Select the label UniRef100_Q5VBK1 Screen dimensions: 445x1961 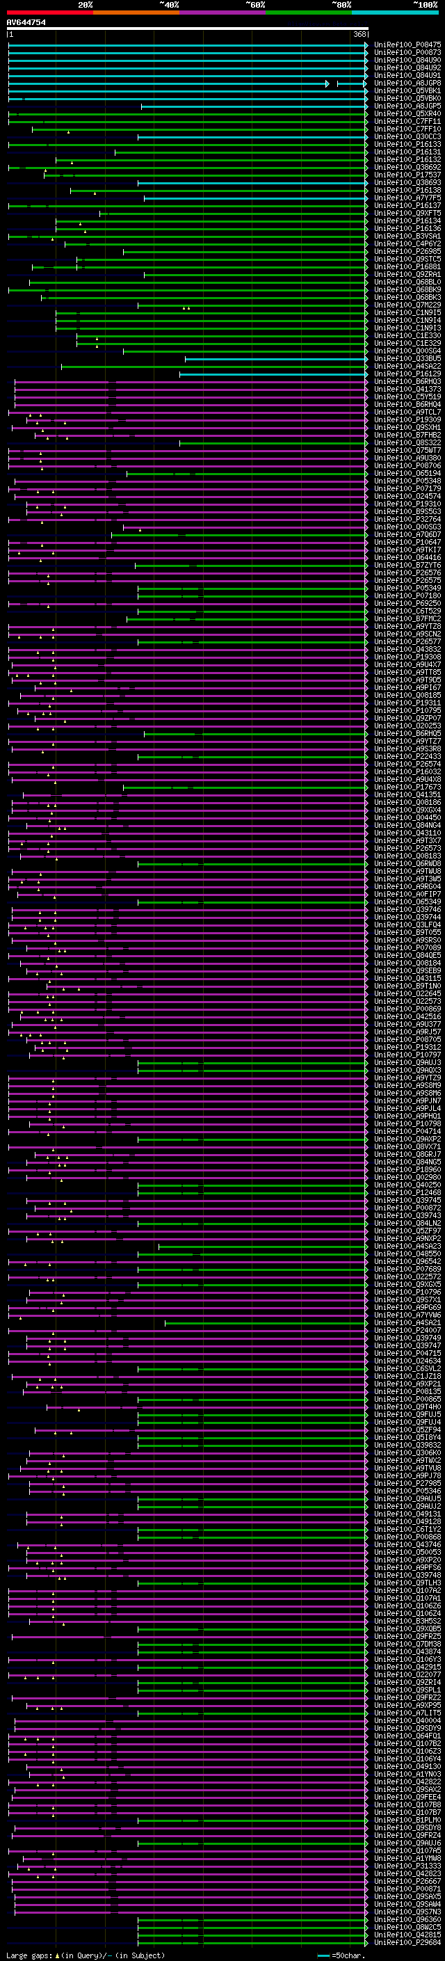[407, 90]
